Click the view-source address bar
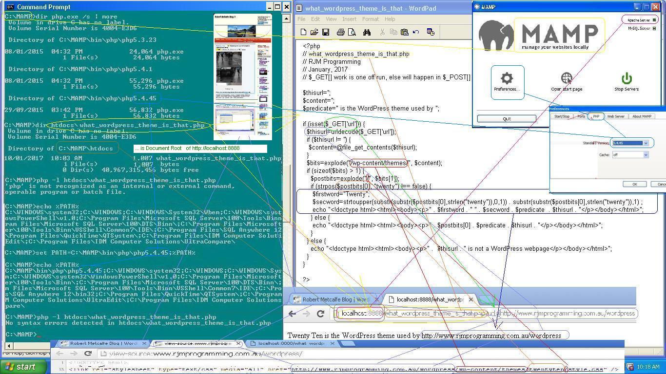 (x=361, y=354)
